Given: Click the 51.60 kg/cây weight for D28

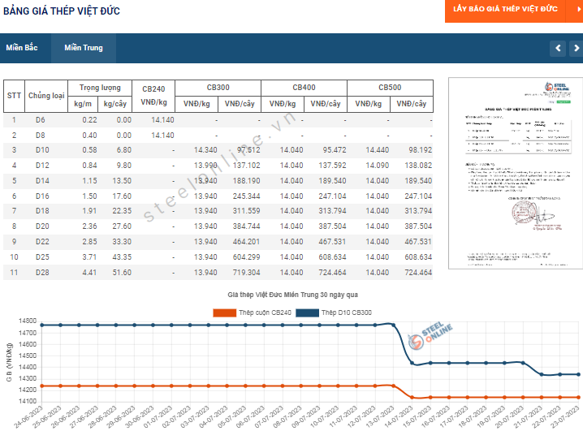Looking at the screenshot, I should 122,273.
